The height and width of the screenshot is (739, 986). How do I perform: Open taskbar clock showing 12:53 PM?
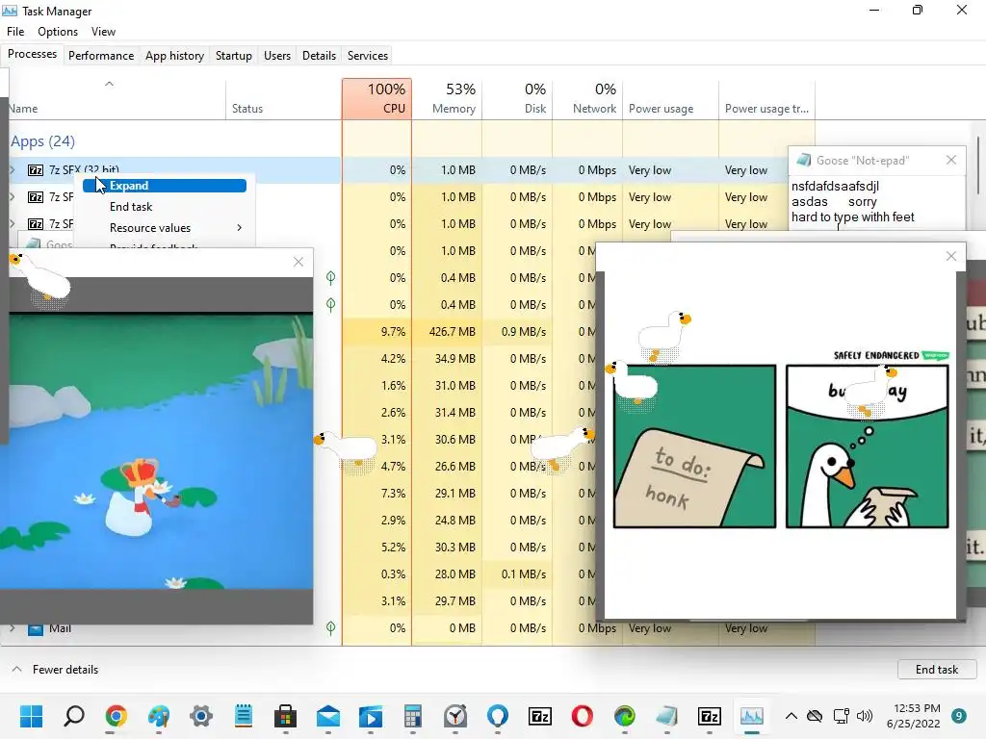click(x=914, y=716)
